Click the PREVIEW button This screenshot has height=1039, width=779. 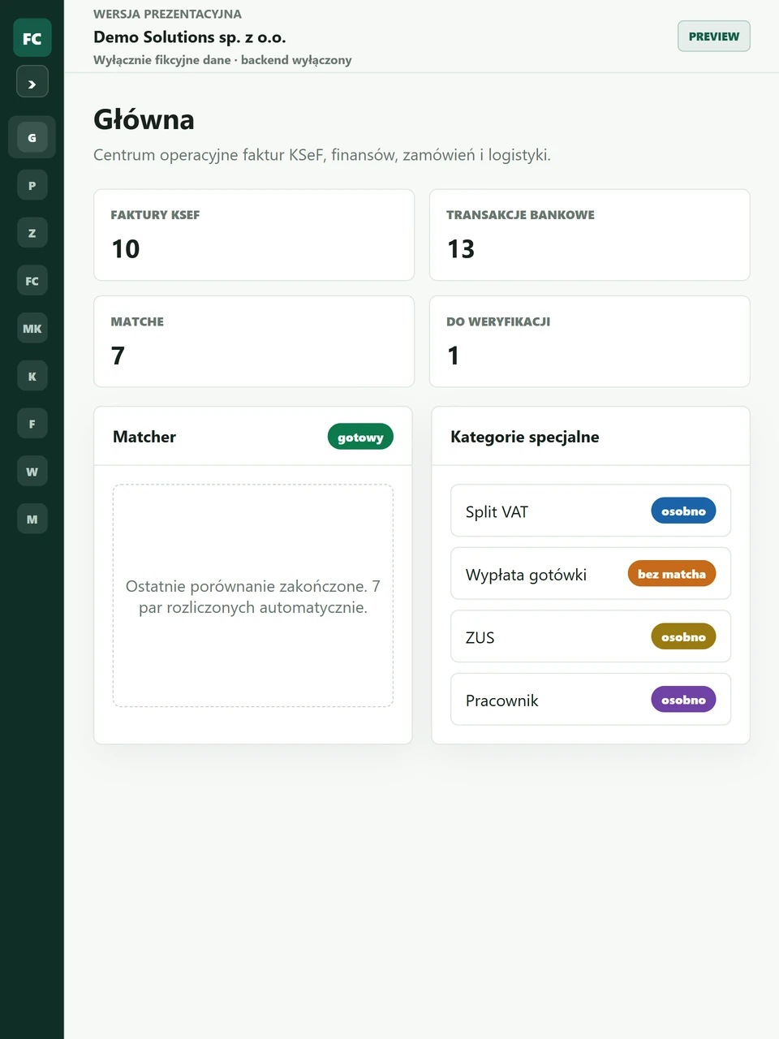pyautogui.click(x=714, y=36)
